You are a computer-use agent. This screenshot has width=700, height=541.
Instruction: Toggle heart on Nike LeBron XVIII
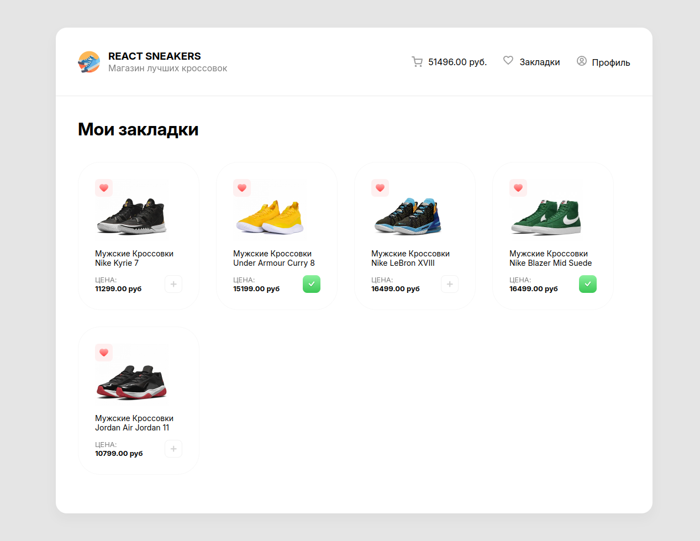pos(380,188)
